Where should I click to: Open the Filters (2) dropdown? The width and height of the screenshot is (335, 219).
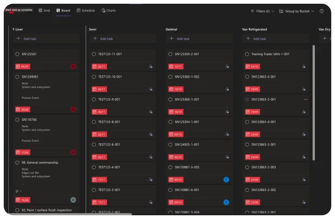(262, 11)
